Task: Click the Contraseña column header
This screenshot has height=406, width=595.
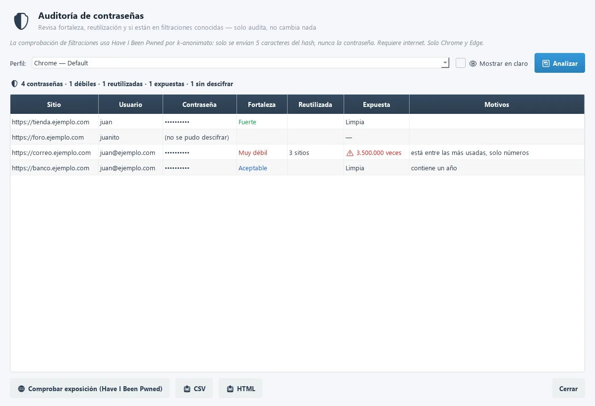Action: tap(200, 104)
